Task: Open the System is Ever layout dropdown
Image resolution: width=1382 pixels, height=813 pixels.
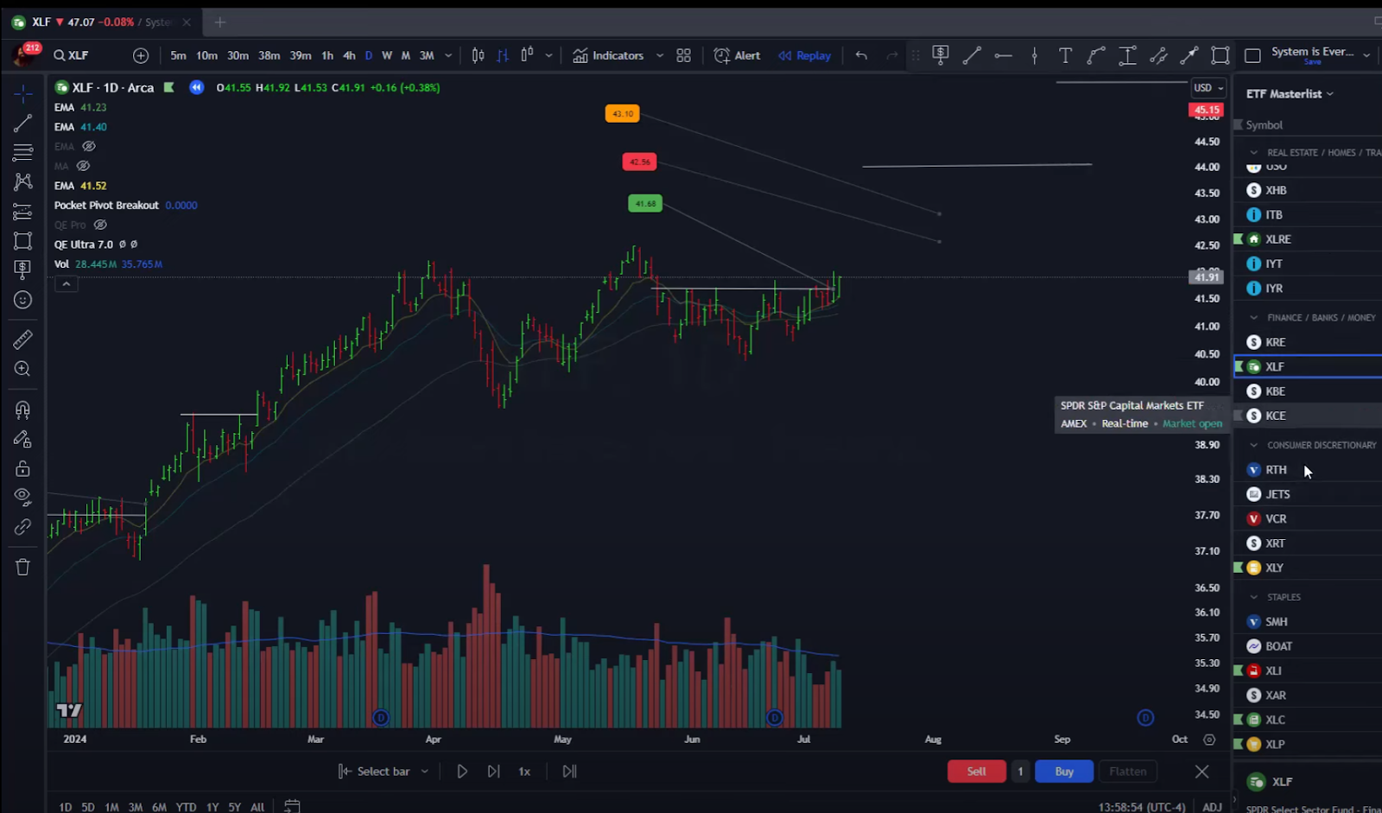Action: coord(1366,55)
